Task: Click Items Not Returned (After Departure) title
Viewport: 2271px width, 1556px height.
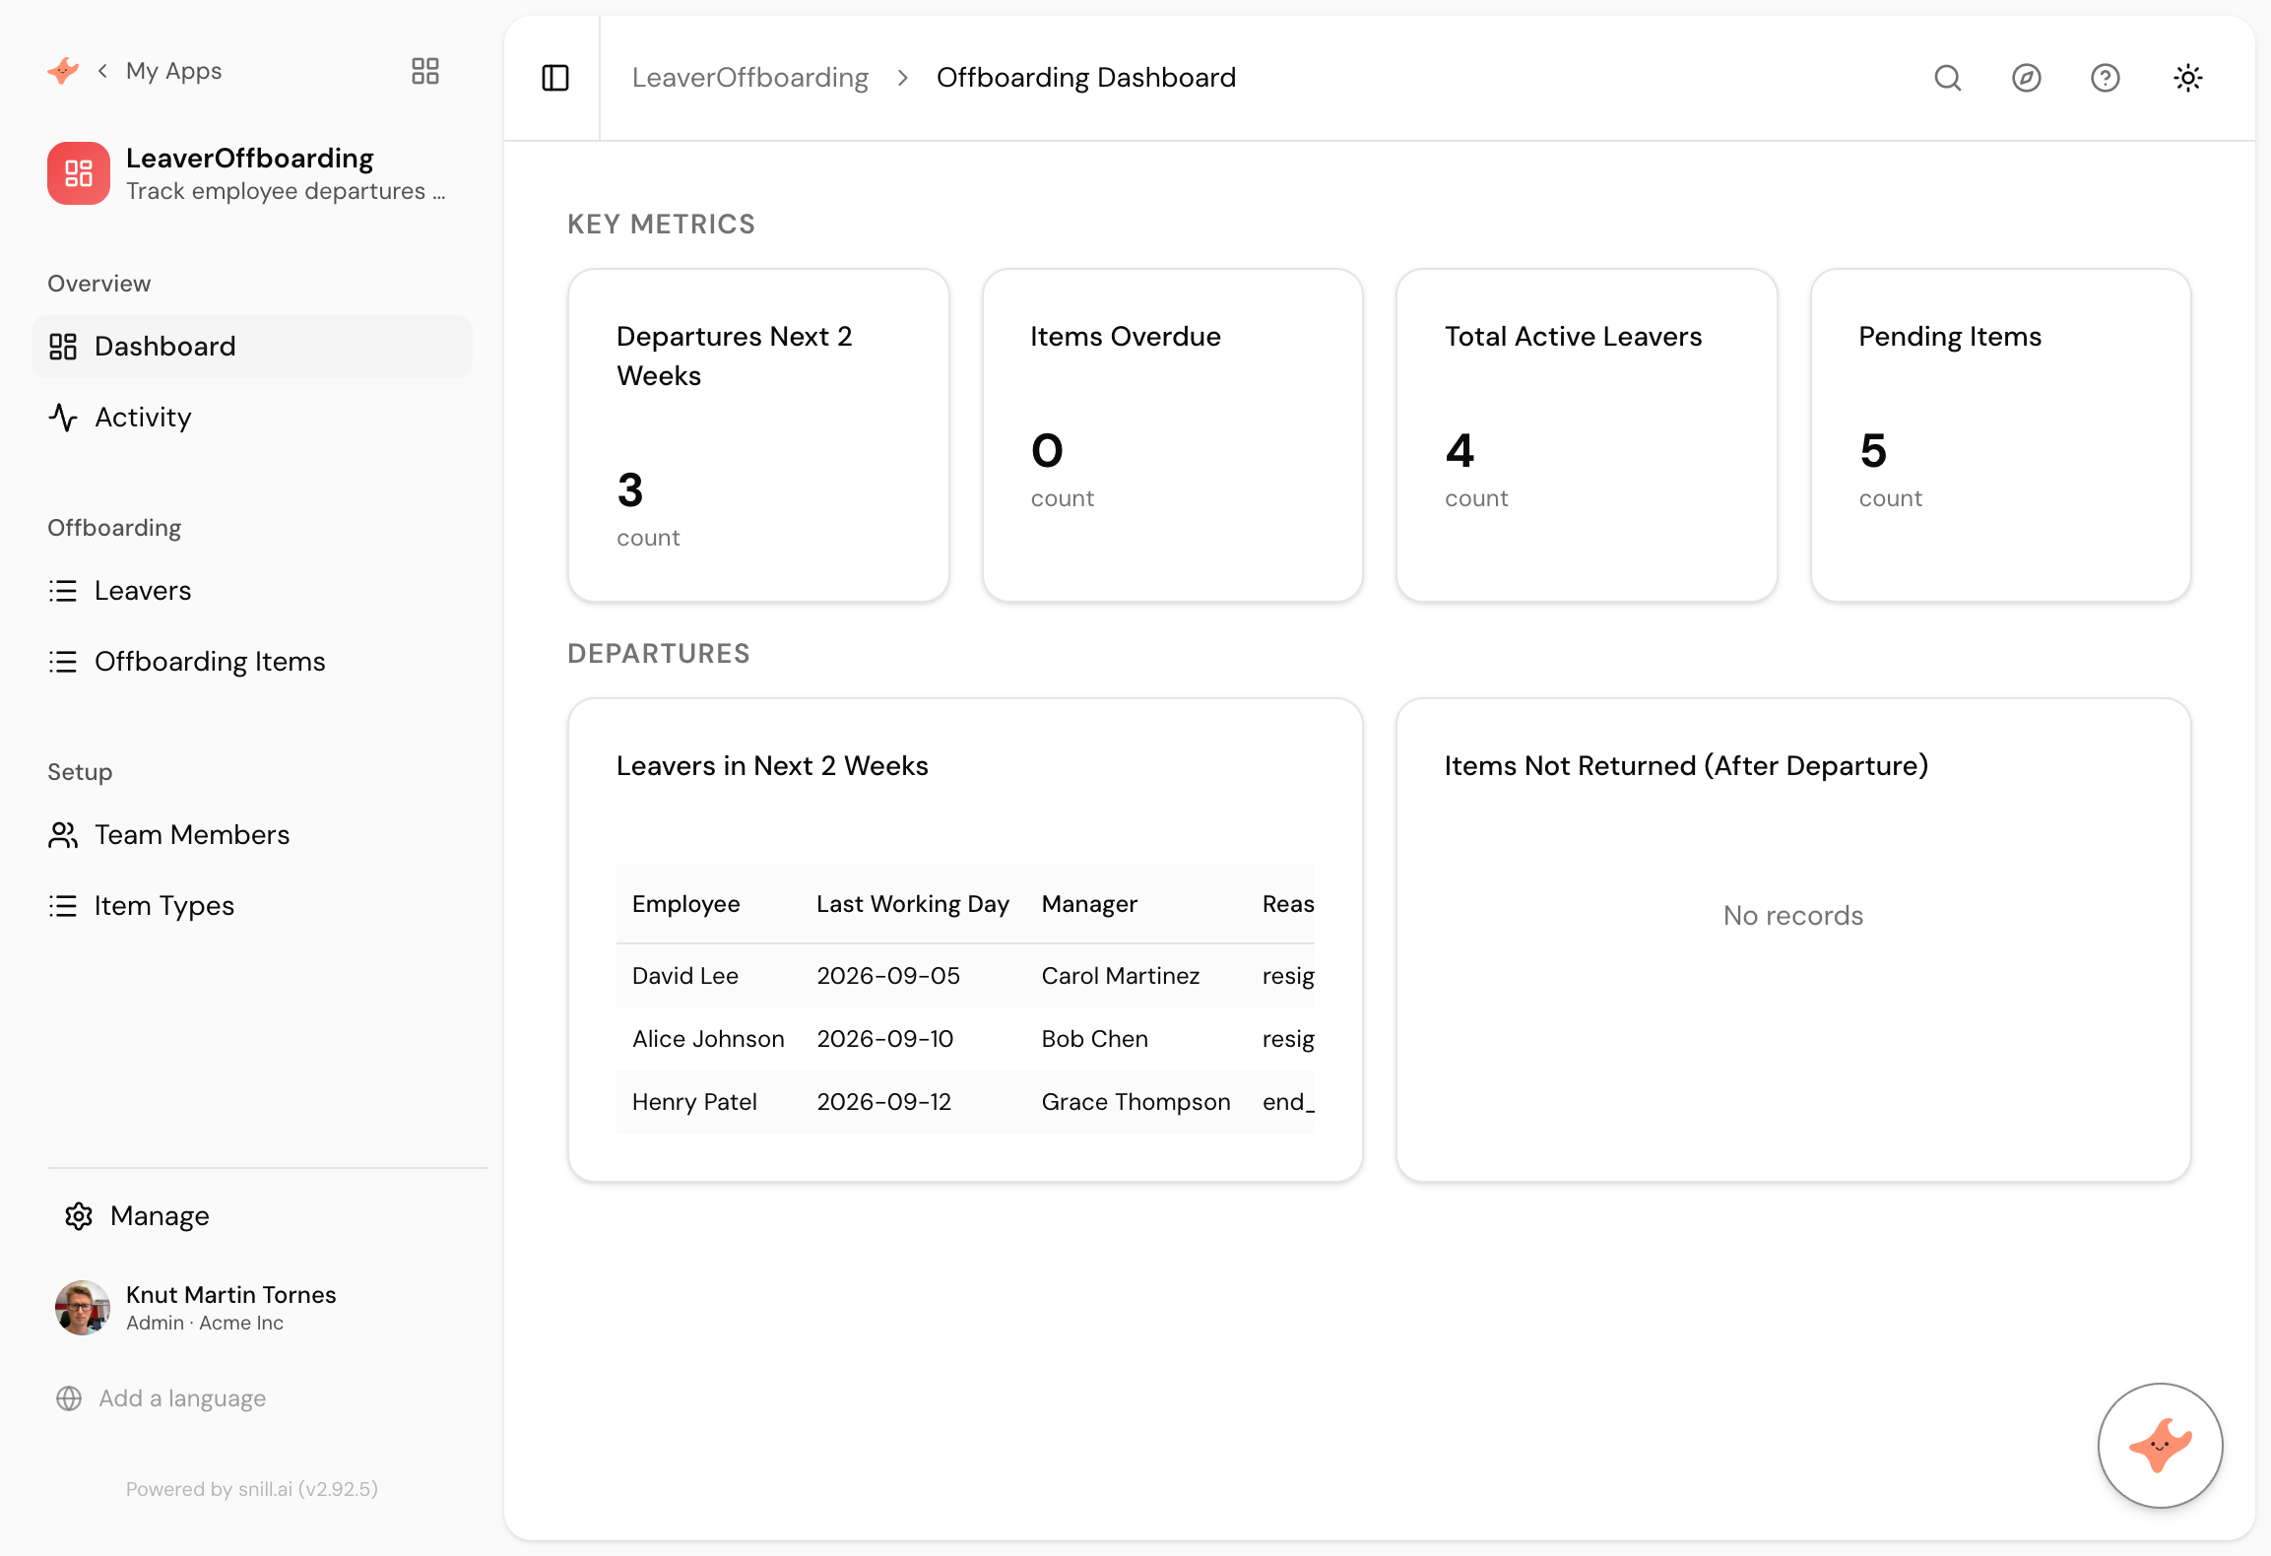Action: (x=1686, y=766)
